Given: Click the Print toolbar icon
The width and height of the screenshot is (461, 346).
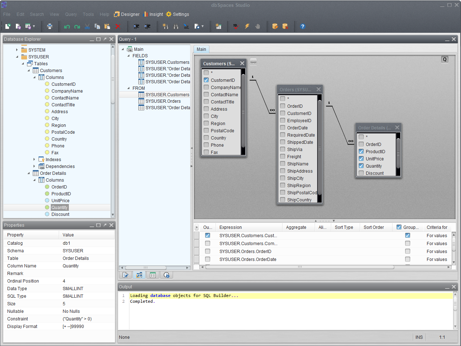Looking at the screenshot, I should (x=50, y=26).
